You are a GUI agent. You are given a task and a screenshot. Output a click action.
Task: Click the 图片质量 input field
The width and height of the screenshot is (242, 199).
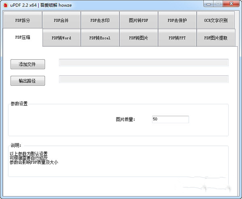(x=170, y=119)
